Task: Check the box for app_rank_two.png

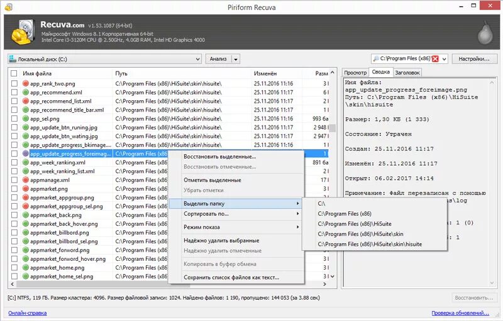Action: pyautogui.click(x=14, y=83)
